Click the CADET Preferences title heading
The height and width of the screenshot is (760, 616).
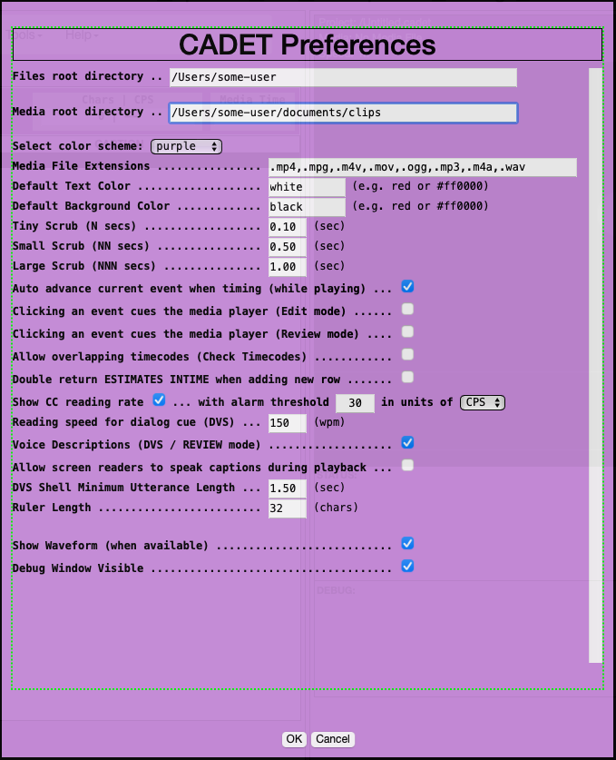307,44
